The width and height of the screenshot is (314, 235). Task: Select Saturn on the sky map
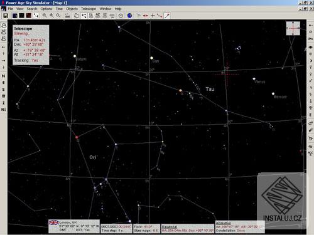click(75, 56)
